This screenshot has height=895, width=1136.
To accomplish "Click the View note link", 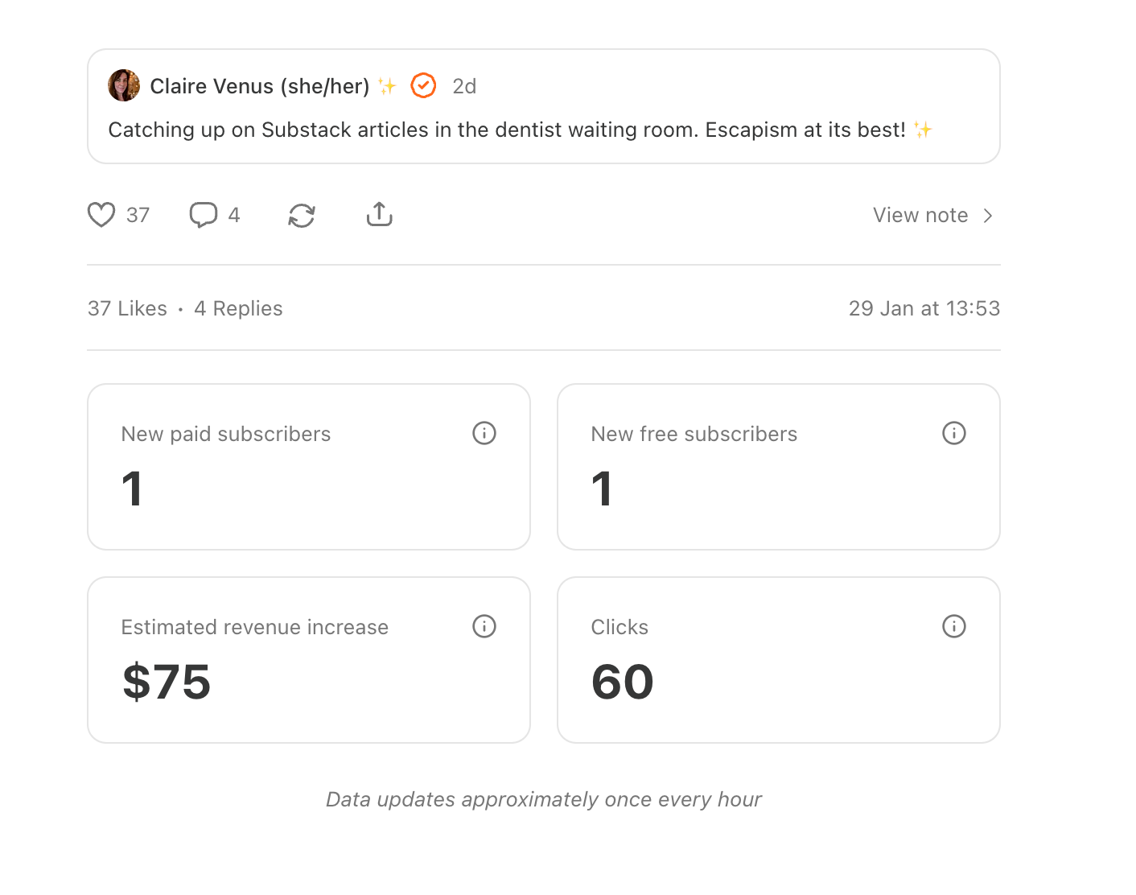I will (920, 215).
